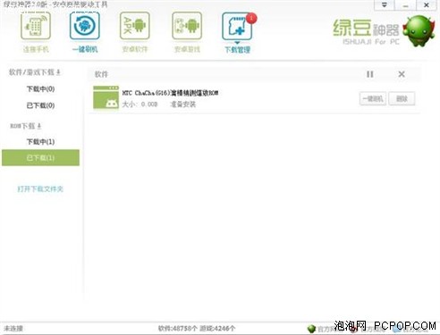Image resolution: width=440 pixels, height=335 pixels.
Task: Click the 一键刷机 button for HTC ChaCha ROM
Action: (373, 98)
